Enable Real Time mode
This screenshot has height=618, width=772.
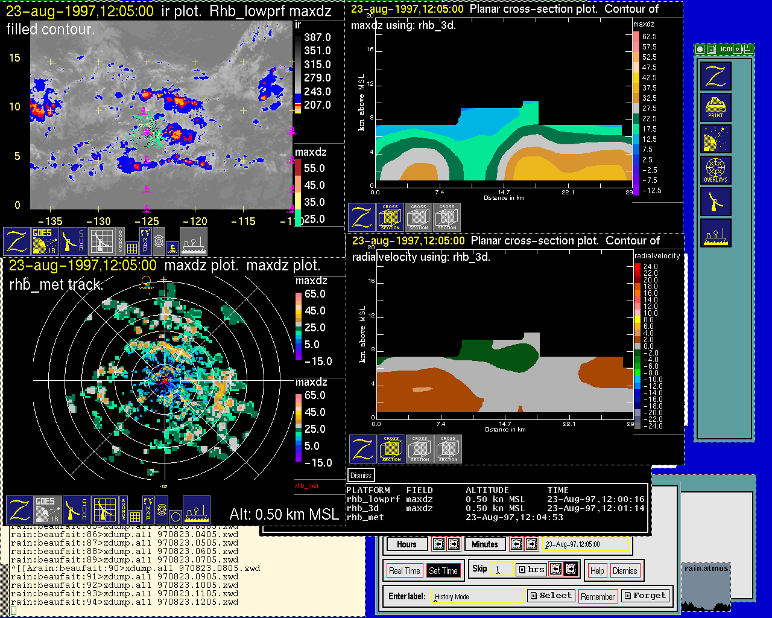click(x=404, y=571)
